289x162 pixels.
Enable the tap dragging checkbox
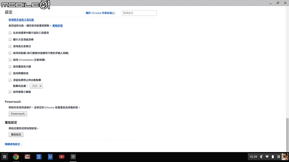click(10, 73)
